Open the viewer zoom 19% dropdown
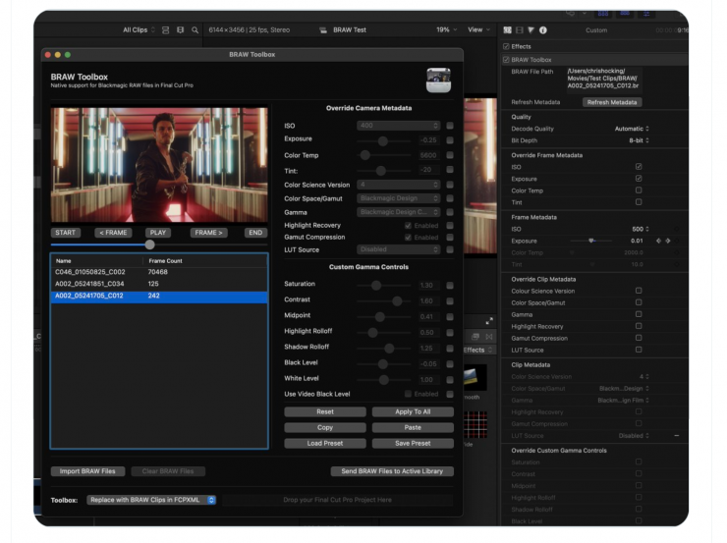Image resolution: width=727 pixels, height=543 pixels. coord(447,30)
